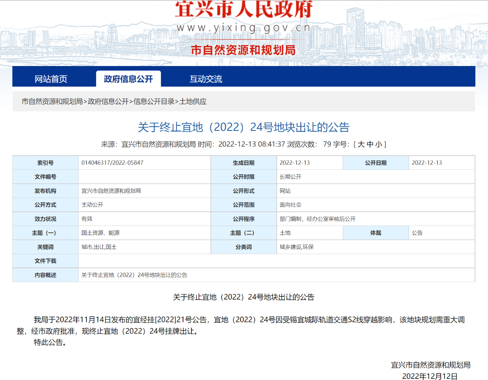Click the blue article title 关于终止宜地（2022）24号地块出让的公告
Viewport: 488px width, 380px height.
tap(244, 127)
